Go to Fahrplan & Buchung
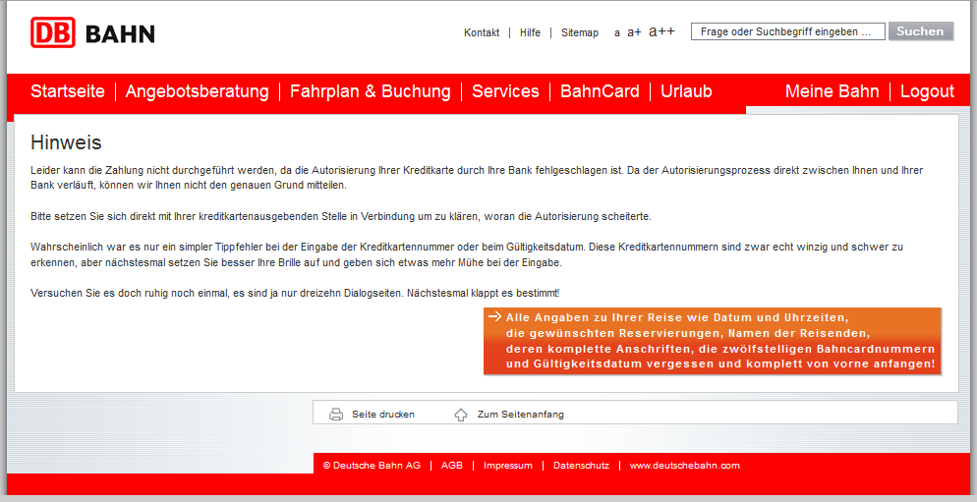Viewport: 977px width, 502px height. pyautogui.click(x=370, y=91)
